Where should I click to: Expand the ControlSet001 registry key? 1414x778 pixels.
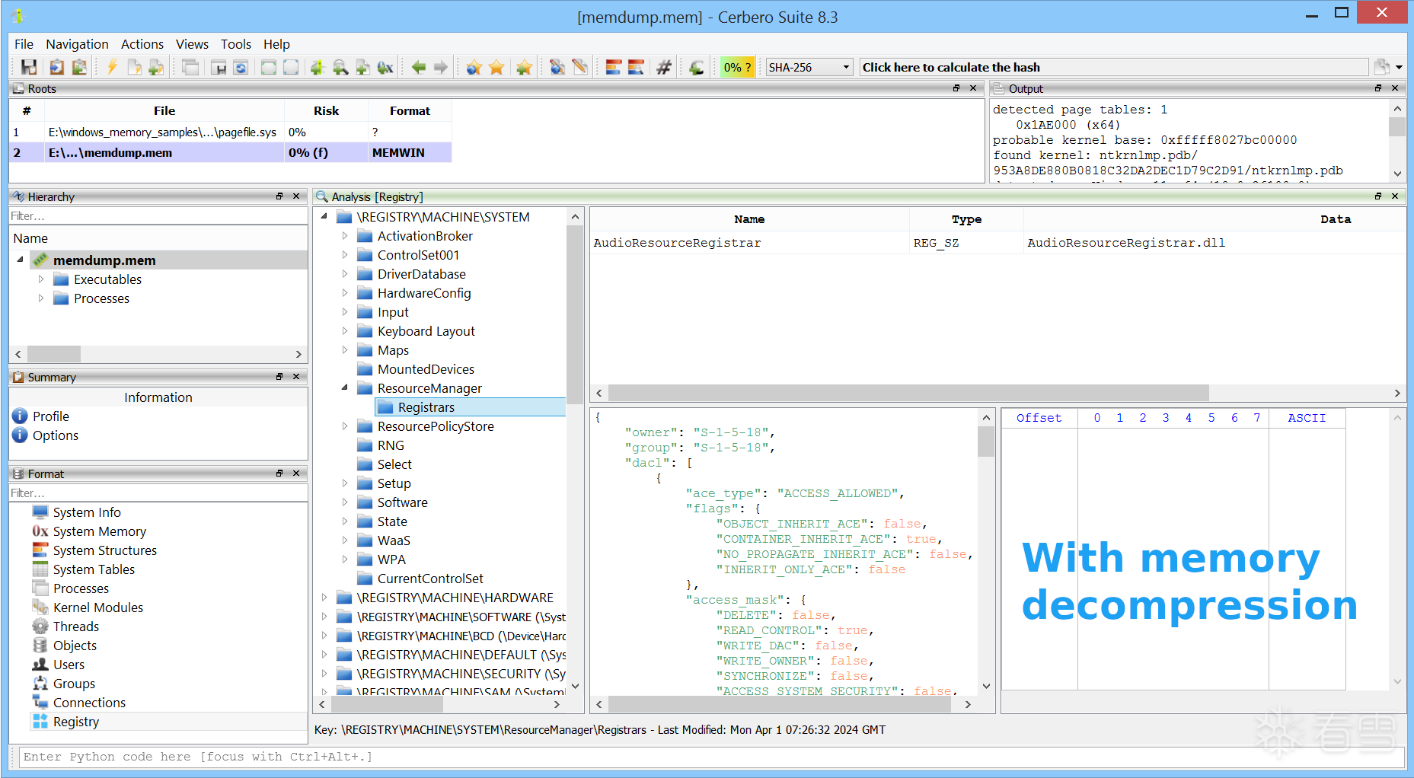tap(345, 255)
